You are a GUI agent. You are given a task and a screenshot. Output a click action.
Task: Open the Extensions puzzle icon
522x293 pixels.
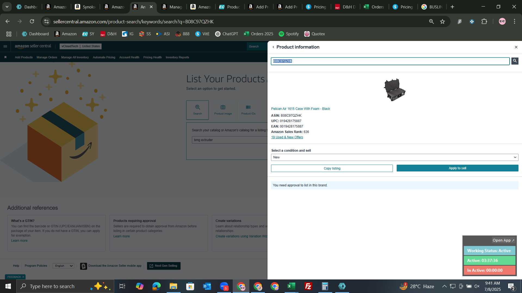coord(484,21)
